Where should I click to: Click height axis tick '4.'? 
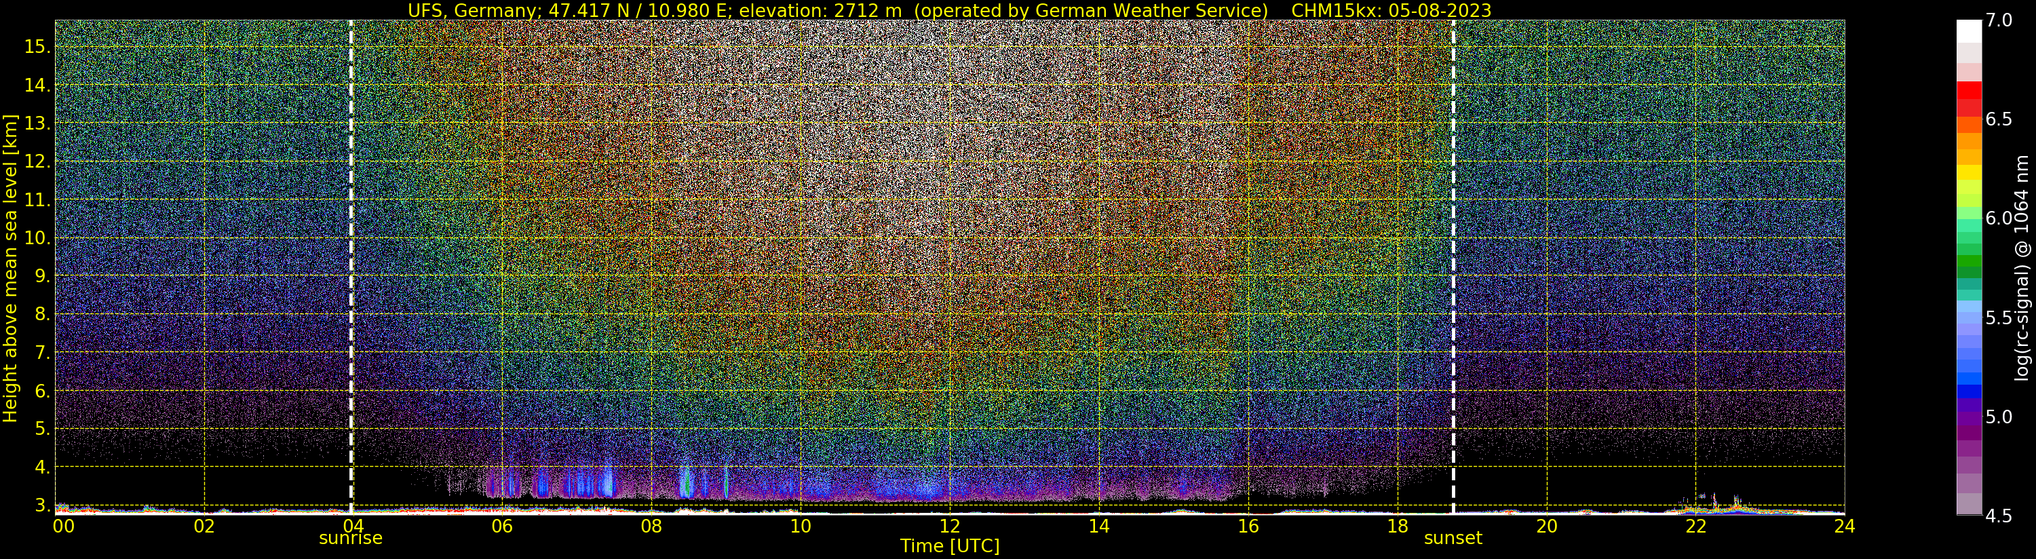41,467
